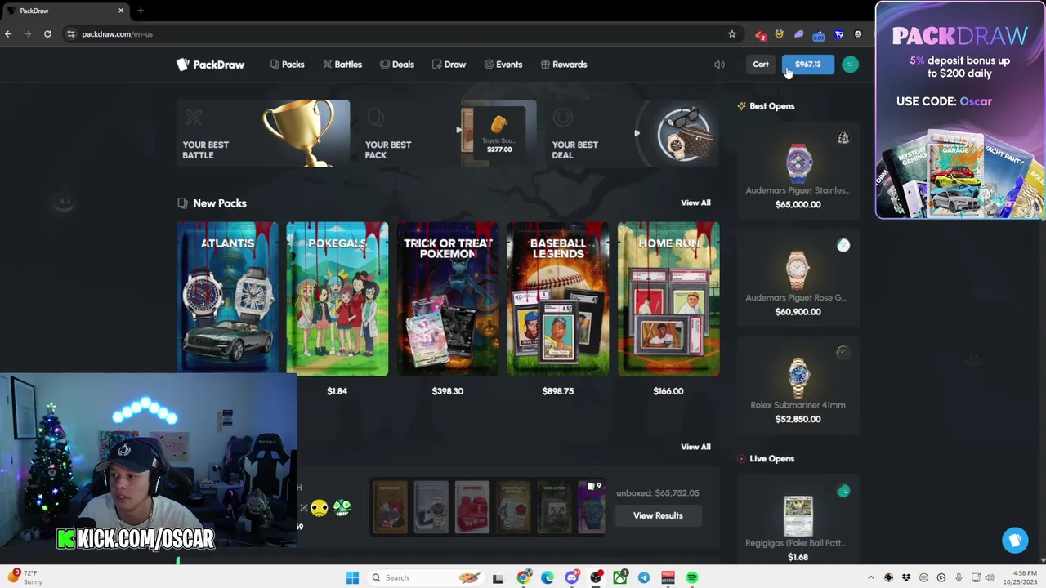
Task: Open the Your Best Battle card
Action: point(263,133)
